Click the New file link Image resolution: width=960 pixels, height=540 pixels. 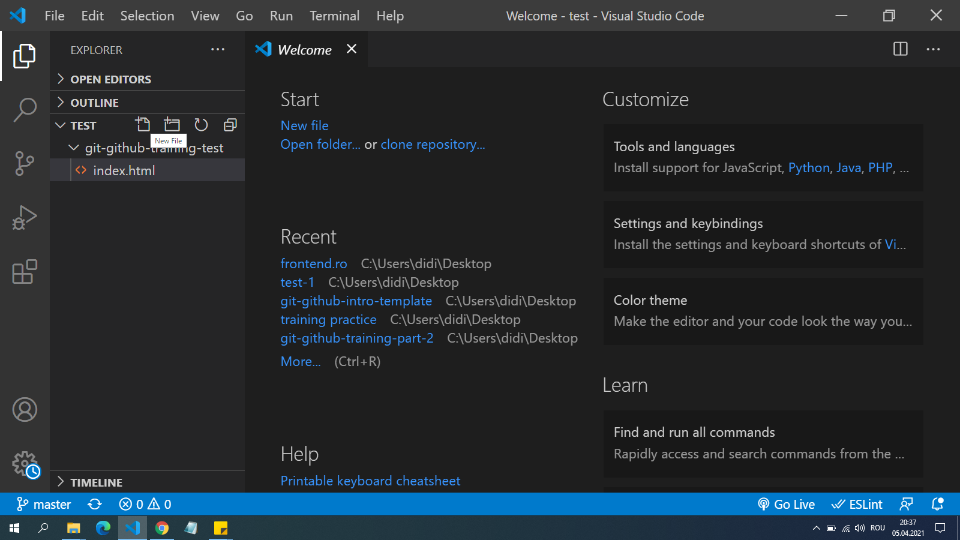point(304,125)
